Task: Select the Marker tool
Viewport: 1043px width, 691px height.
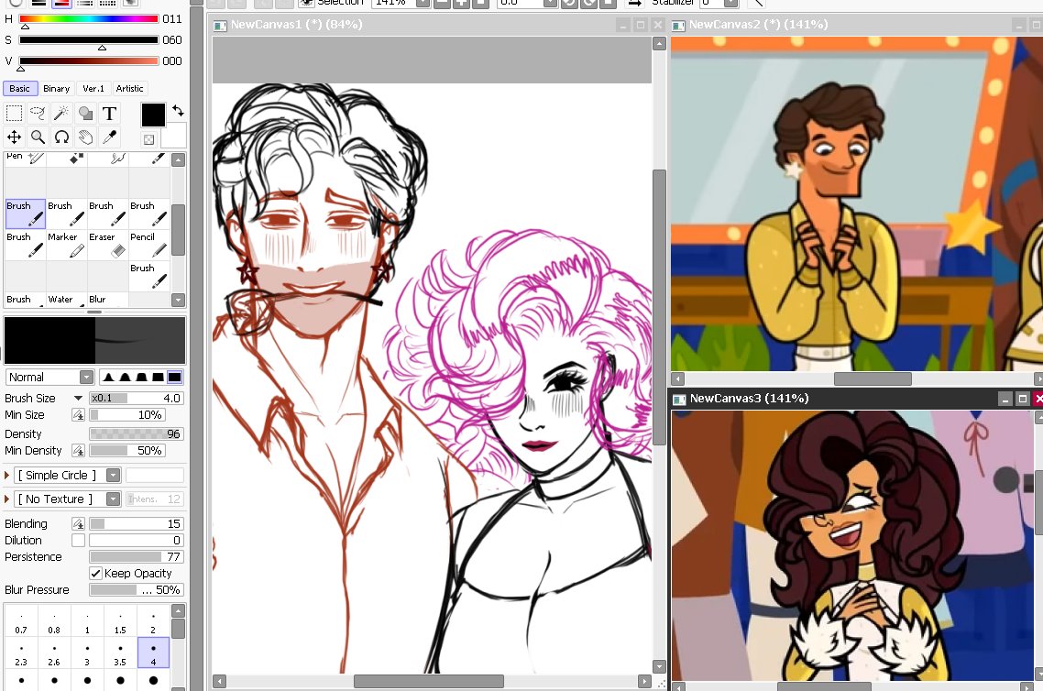Action: coord(67,245)
